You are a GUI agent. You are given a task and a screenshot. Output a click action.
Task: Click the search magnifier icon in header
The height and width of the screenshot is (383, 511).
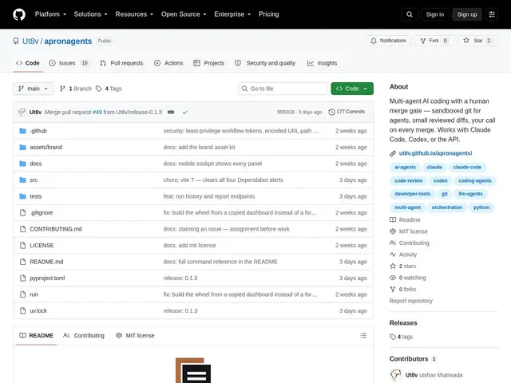[x=410, y=14]
